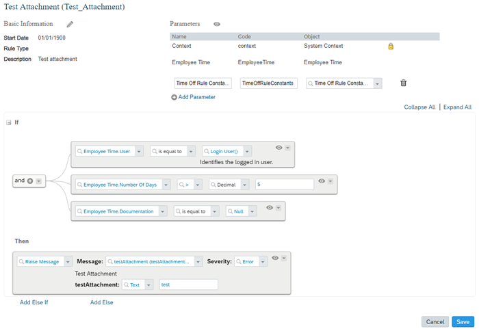Click the Add Else If link
The width and height of the screenshot is (479, 331).
click(34, 302)
